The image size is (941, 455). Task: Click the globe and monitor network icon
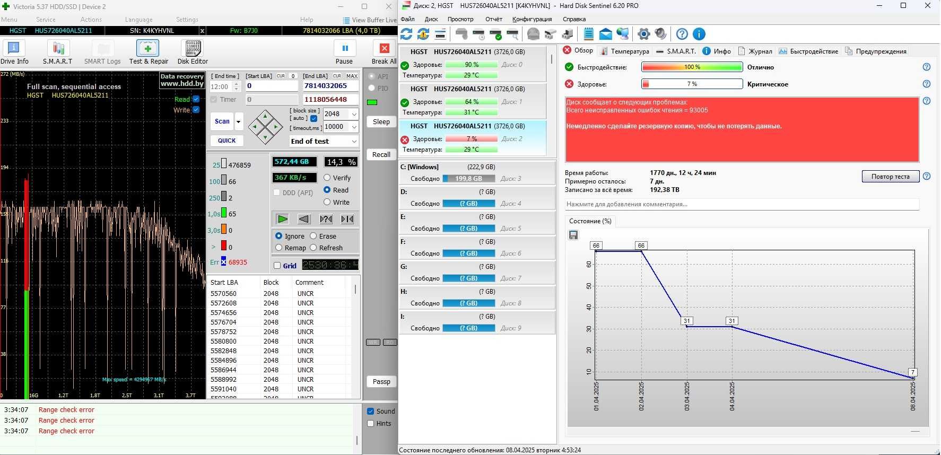coord(623,34)
